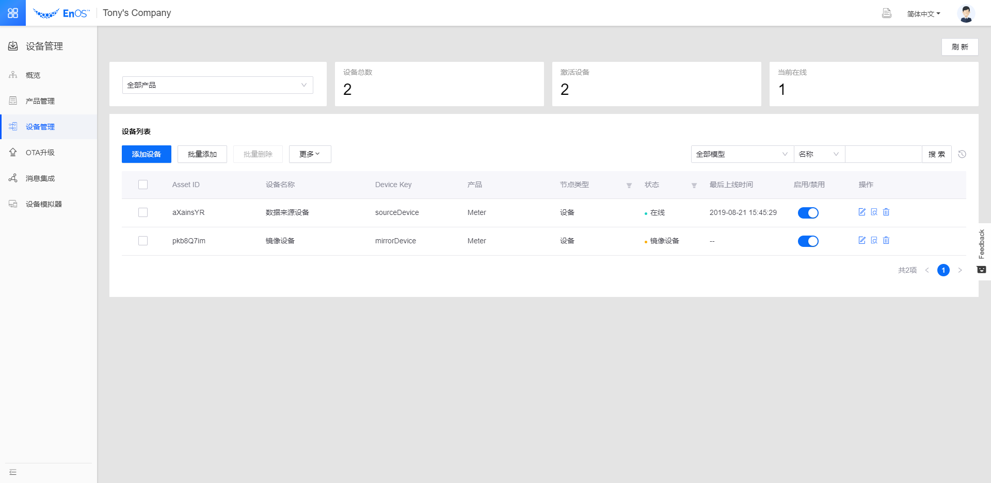Go to OTA升级 in sidebar
The height and width of the screenshot is (483, 991).
(x=49, y=153)
